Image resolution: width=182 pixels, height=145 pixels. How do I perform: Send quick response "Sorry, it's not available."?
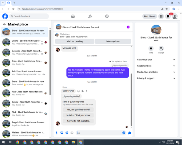[x=78, y=121]
